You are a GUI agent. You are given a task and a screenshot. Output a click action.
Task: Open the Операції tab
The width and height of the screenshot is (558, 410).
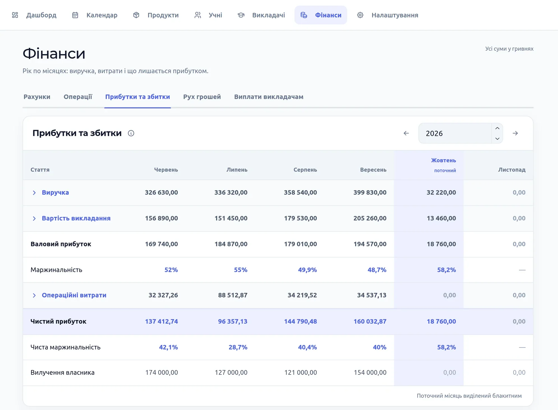coord(78,97)
